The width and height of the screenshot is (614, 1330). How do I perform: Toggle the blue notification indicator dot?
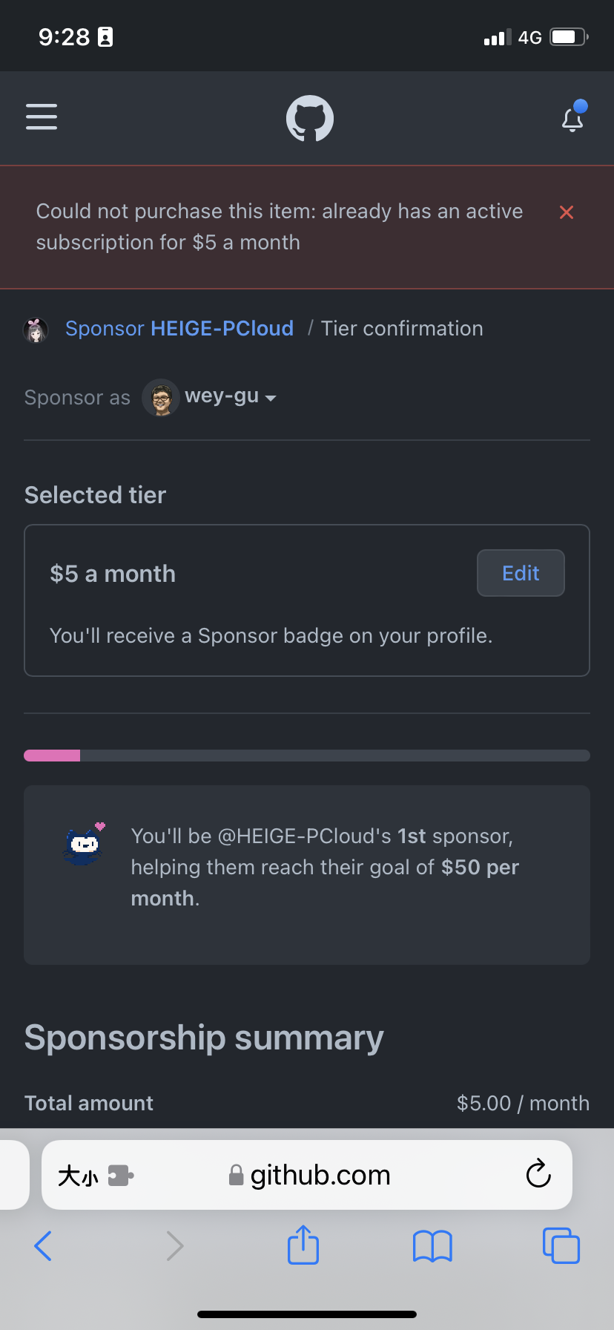click(x=582, y=106)
